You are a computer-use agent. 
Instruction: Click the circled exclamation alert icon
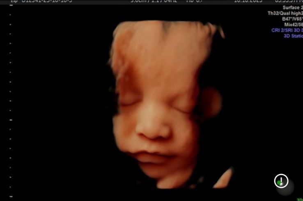click(281, 181)
